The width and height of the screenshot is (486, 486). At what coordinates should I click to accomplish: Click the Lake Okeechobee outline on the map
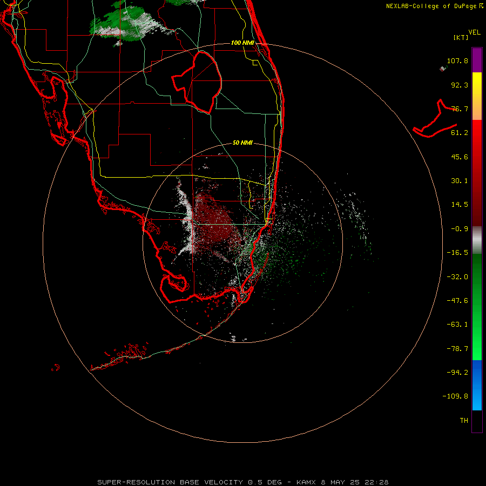click(197, 82)
